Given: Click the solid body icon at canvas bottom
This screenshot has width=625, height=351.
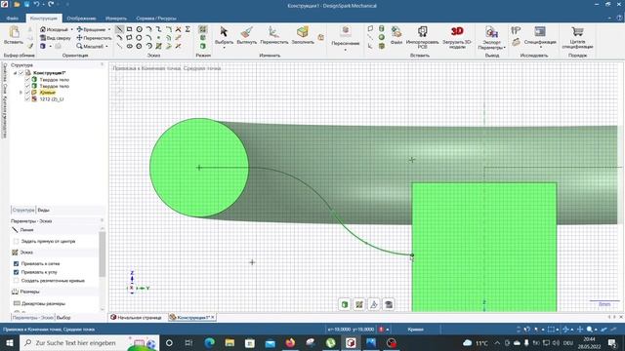Looking at the screenshot, I should click(x=345, y=304).
